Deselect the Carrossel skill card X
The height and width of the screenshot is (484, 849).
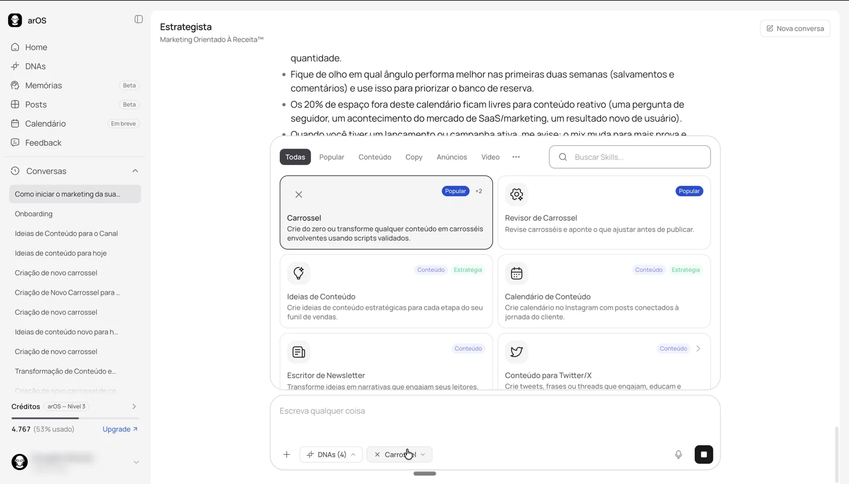[x=299, y=194]
